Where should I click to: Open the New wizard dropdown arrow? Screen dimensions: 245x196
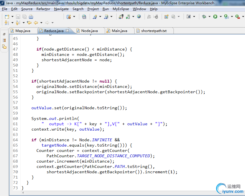12,17
